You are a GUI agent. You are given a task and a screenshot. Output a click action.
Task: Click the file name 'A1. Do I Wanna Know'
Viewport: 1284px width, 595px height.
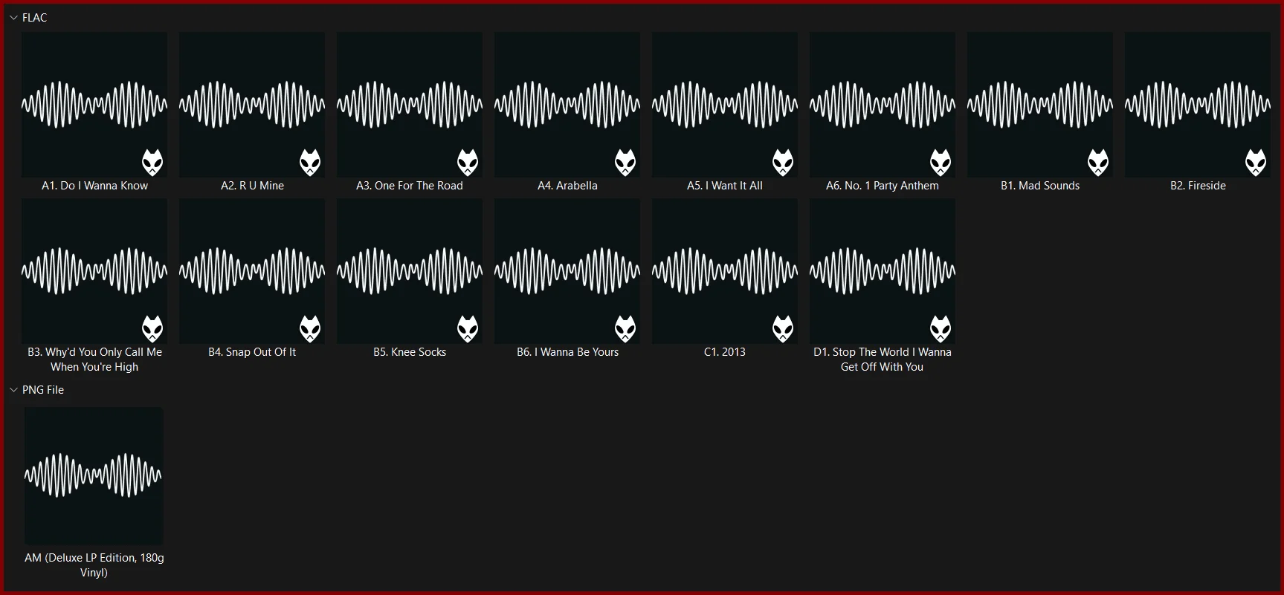coord(94,186)
